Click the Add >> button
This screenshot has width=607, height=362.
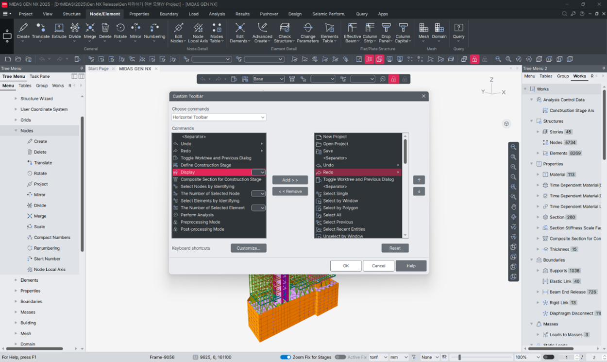[290, 180]
